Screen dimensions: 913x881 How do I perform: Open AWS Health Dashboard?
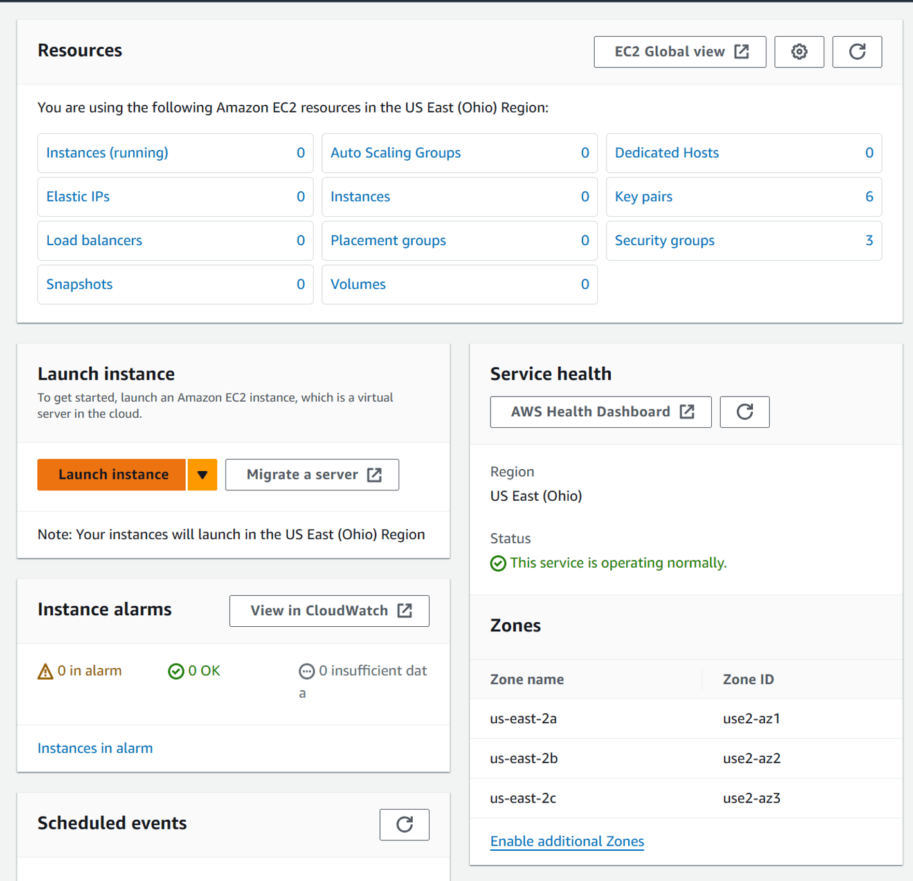[x=601, y=412]
